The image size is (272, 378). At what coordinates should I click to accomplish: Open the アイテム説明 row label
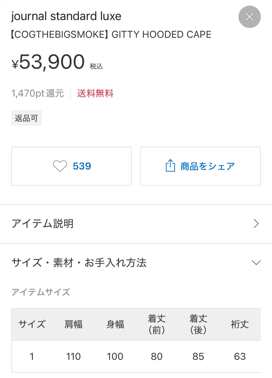[x=42, y=224]
